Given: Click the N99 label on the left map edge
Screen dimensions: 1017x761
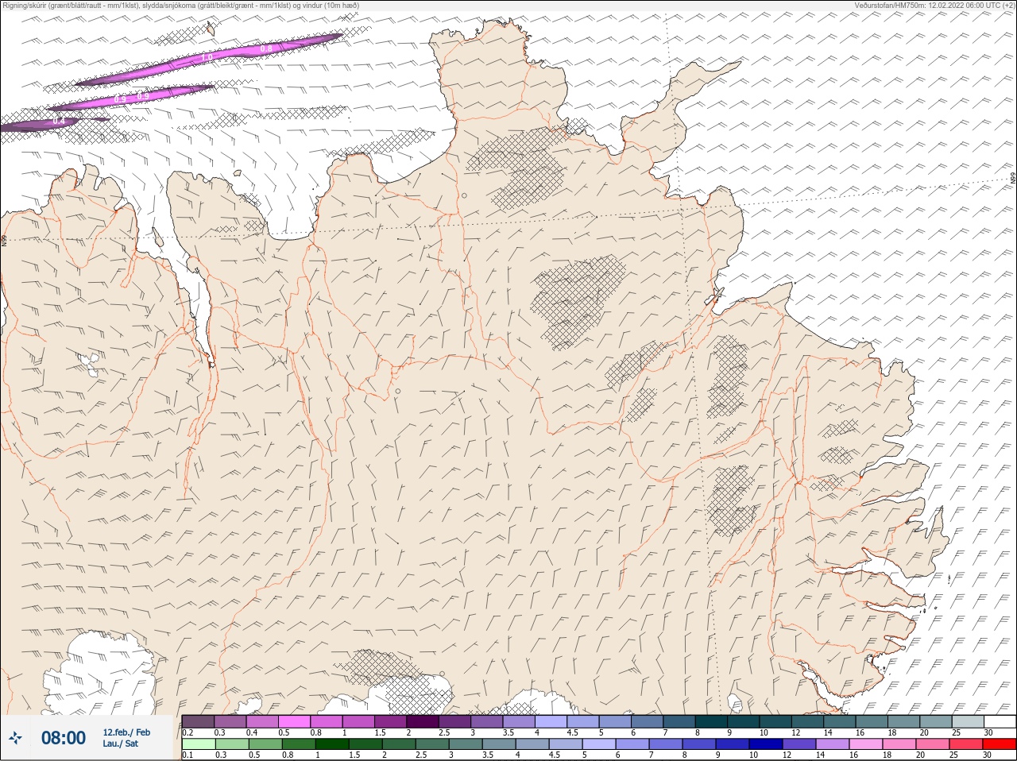Looking at the screenshot, I should coord(4,240).
